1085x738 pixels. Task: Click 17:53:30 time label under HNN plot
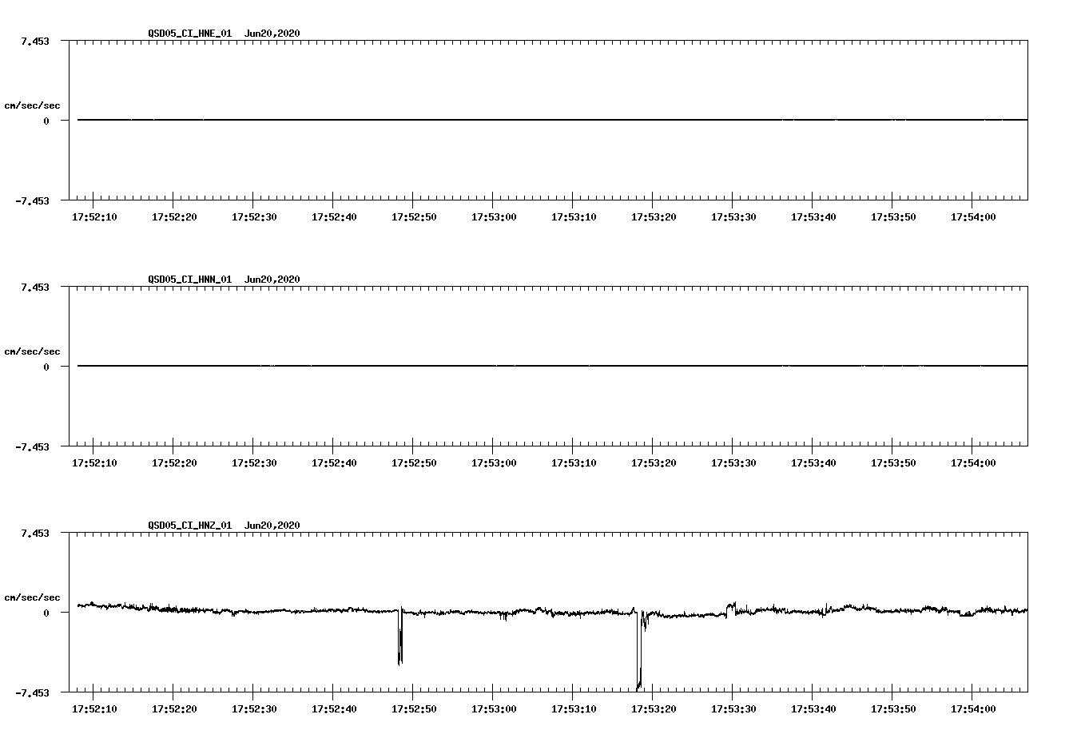[733, 462]
